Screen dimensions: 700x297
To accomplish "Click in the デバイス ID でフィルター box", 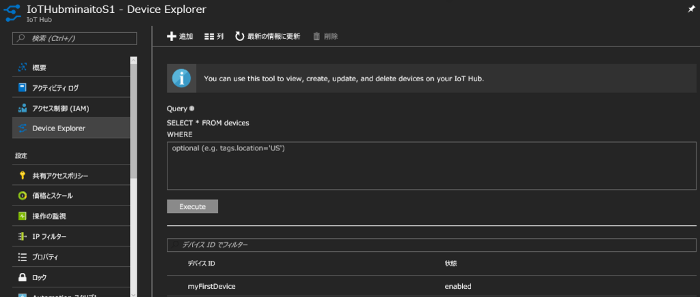I will pyautogui.click(x=431, y=245).
